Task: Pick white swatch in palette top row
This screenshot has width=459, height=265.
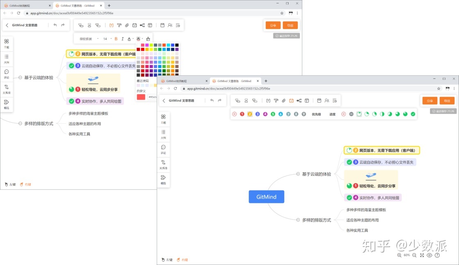Action: pos(138,45)
